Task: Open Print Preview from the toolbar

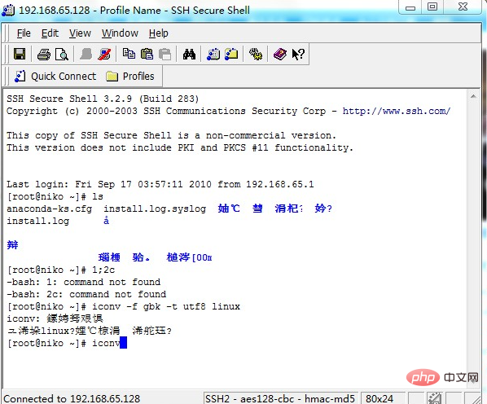Action: (x=62, y=55)
